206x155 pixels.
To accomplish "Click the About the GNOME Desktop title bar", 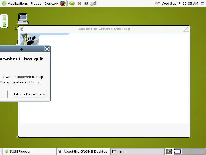I will point(104,29).
